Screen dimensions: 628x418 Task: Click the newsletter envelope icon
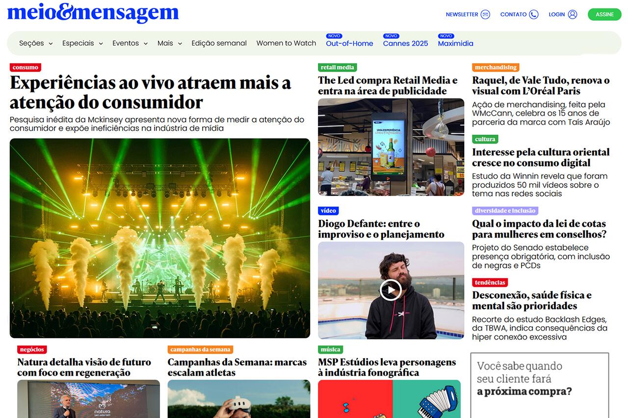point(485,14)
